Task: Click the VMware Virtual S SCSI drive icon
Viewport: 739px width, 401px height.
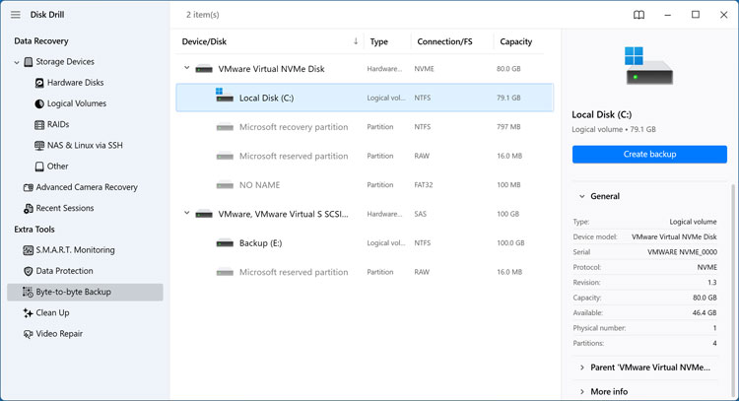Action: point(204,215)
